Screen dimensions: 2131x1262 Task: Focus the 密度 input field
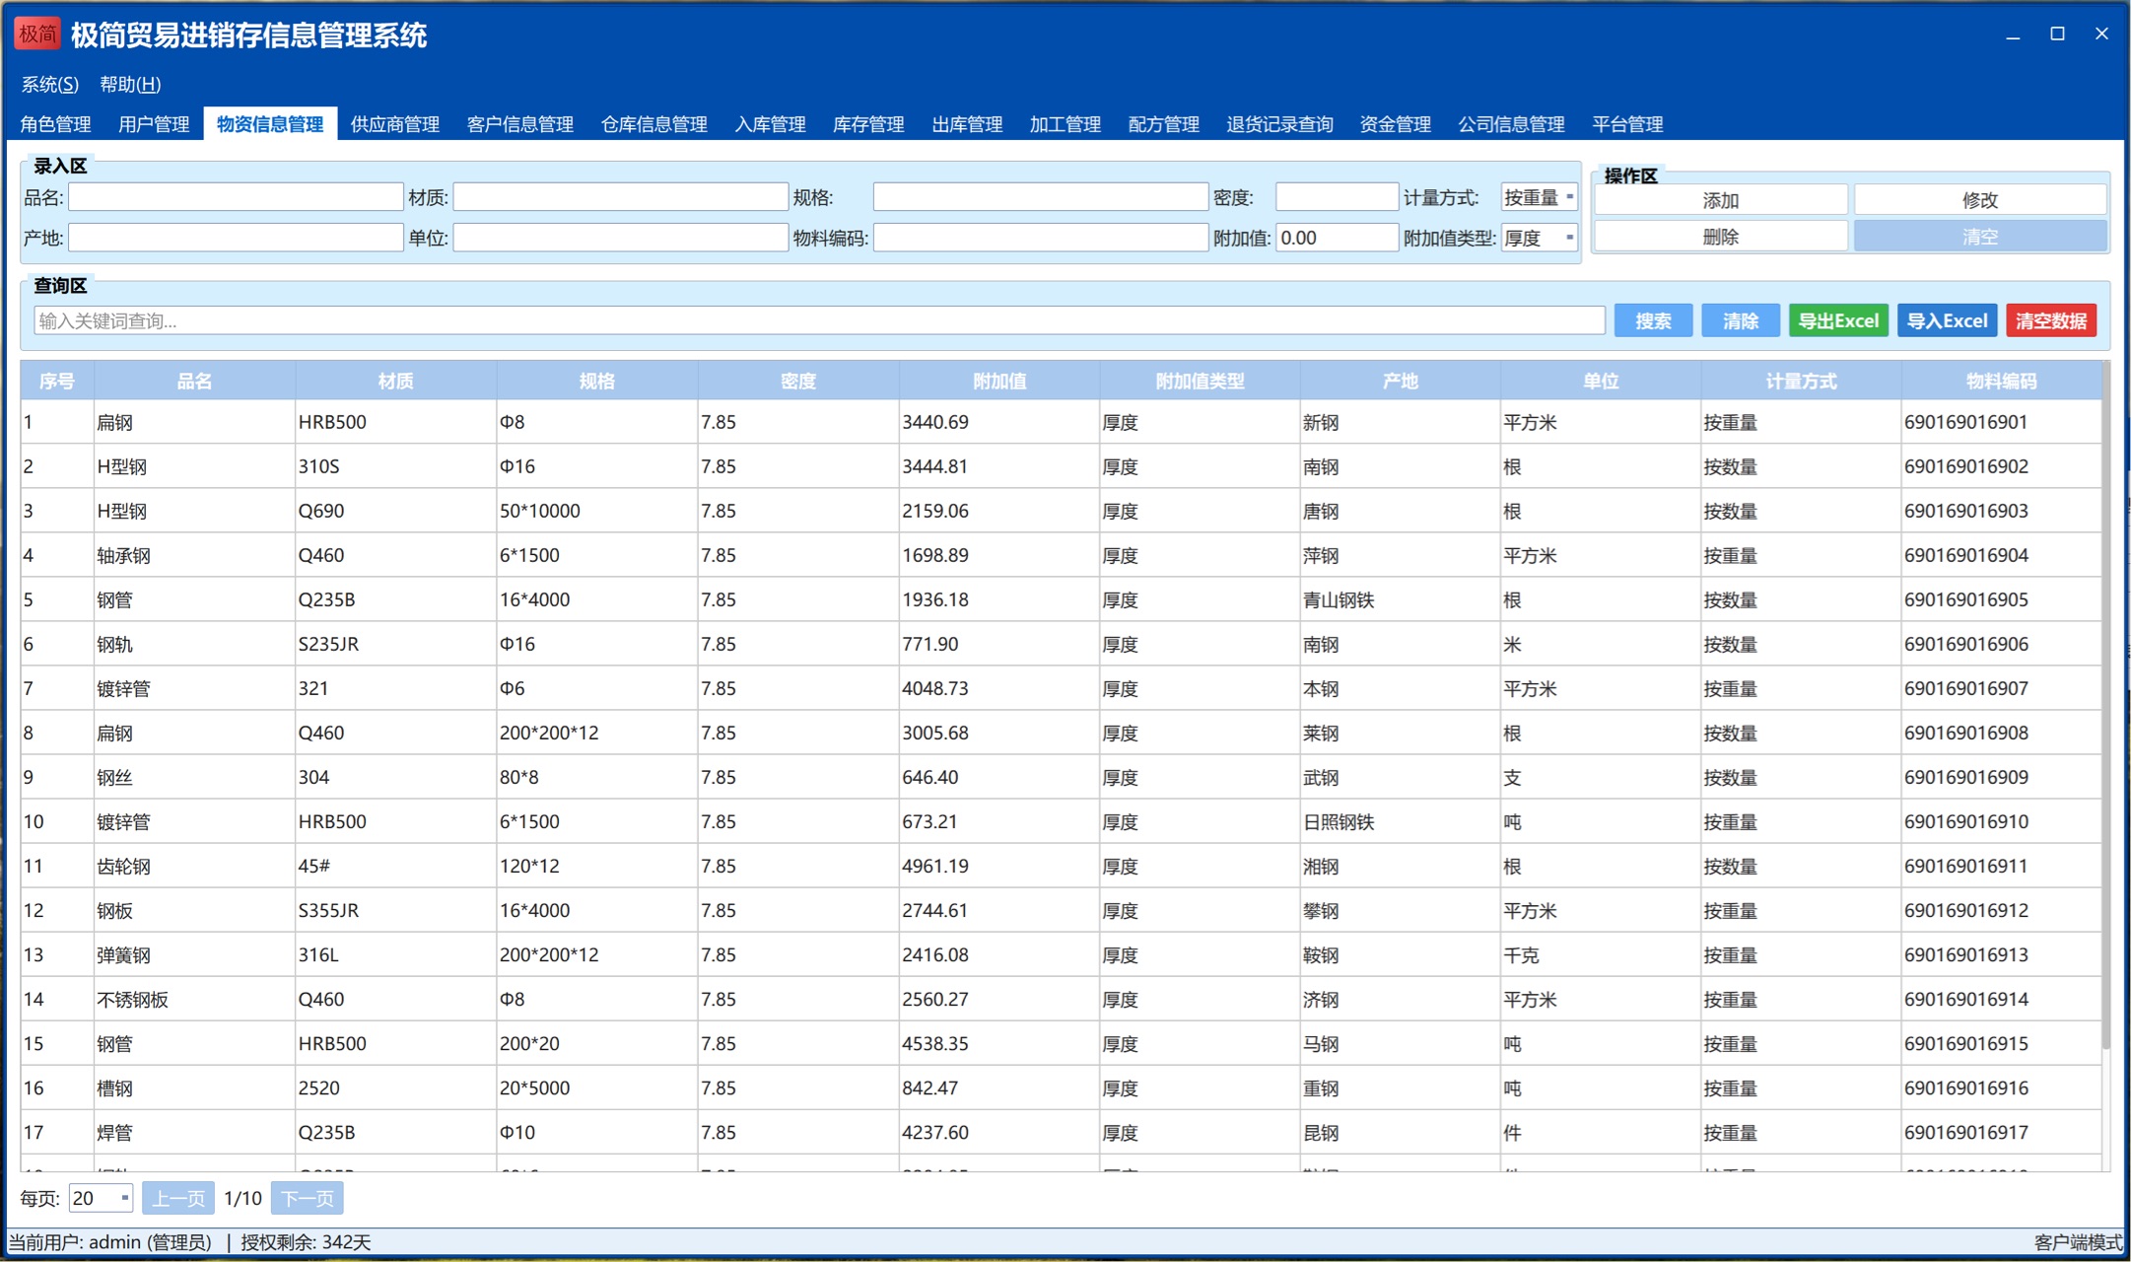(x=1337, y=197)
